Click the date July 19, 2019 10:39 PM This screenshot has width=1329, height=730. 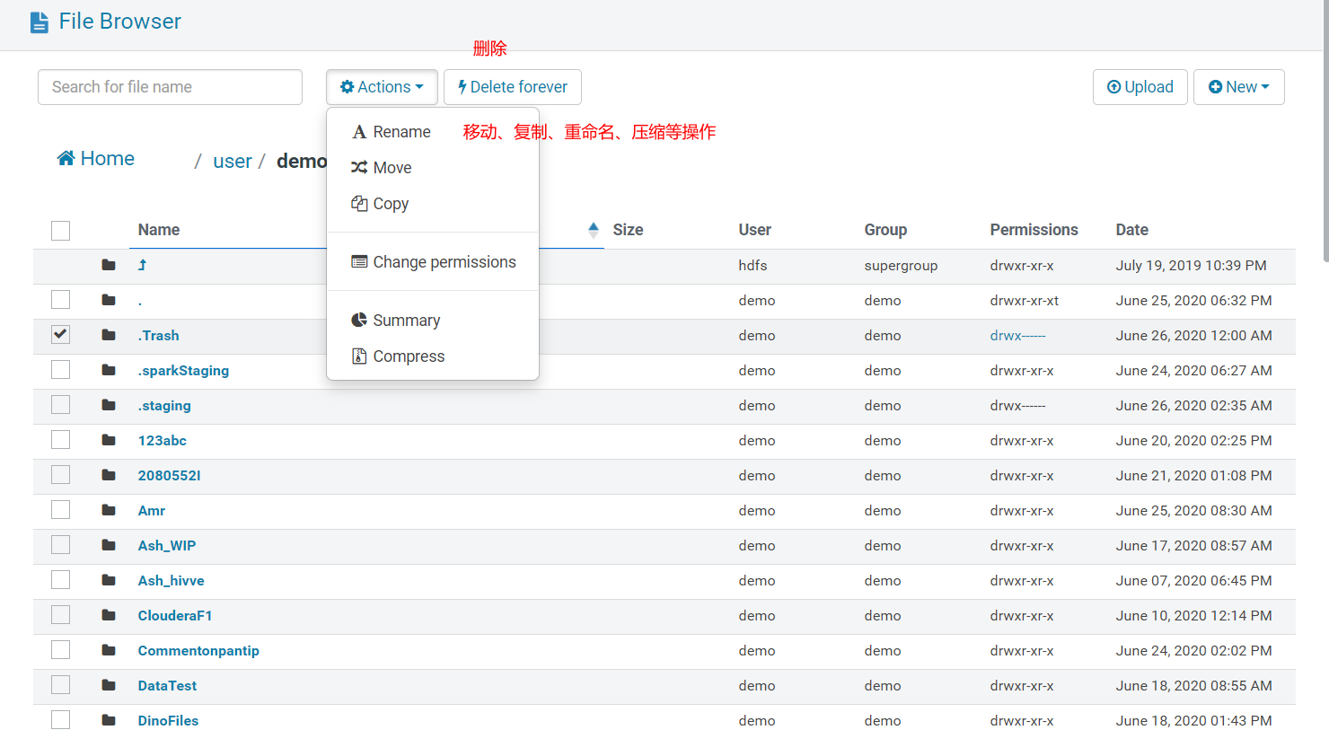click(x=1191, y=265)
